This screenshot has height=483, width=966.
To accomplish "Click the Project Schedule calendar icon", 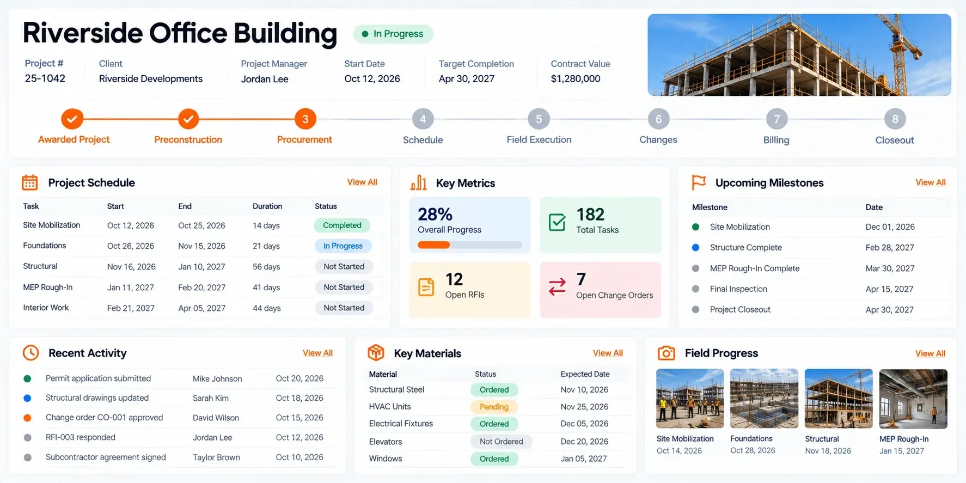I will [x=30, y=182].
